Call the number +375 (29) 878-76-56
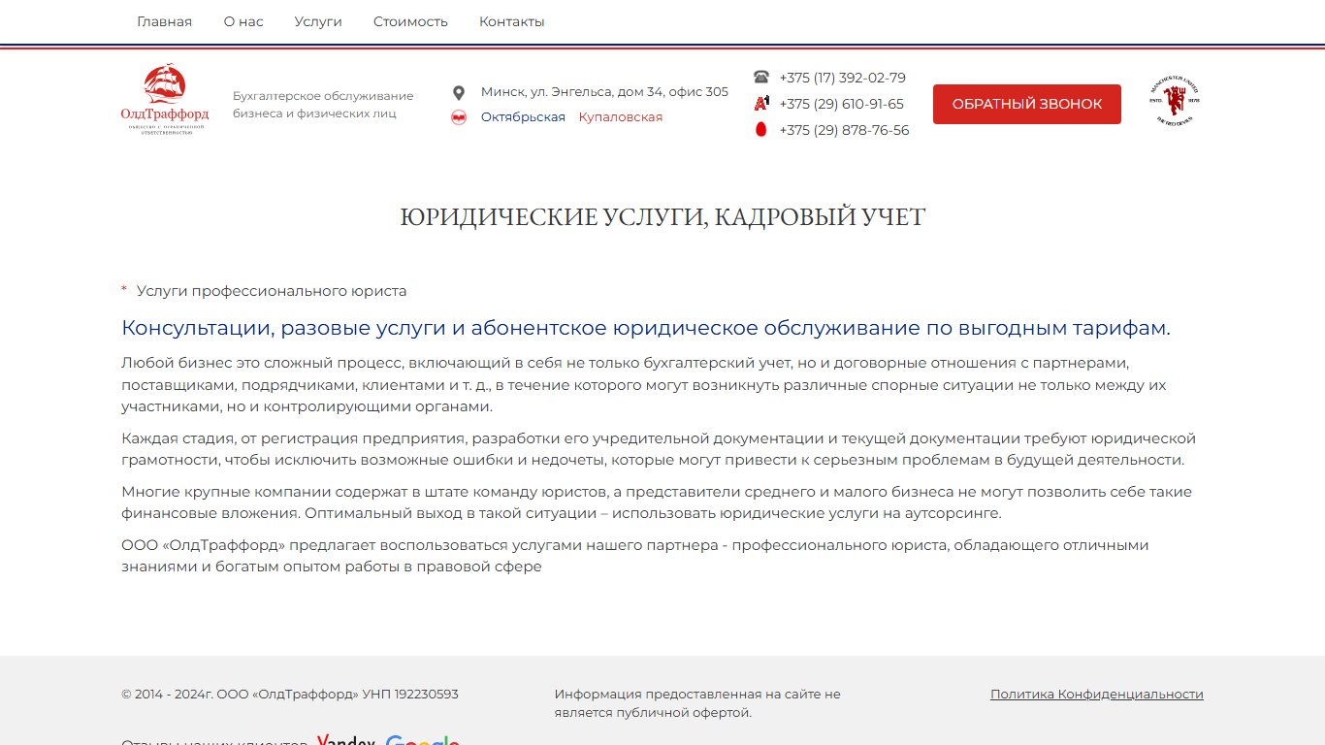The image size is (1325, 745). coord(844,130)
